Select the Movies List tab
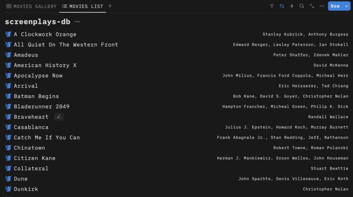This screenshot has width=353, height=197. pyautogui.click(x=83, y=6)
